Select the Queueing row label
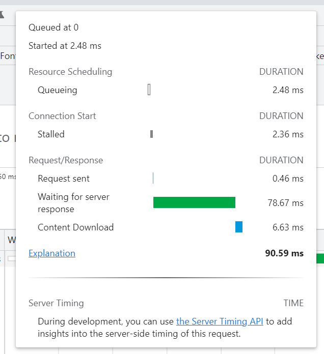Screen dimensions: 324x354 click(x=58, y=90)
